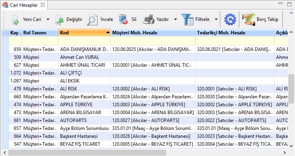
Task: Click the 120.0002 [Alıcılar - ALİ RİSK] cell
Action: tap(153, 89)
